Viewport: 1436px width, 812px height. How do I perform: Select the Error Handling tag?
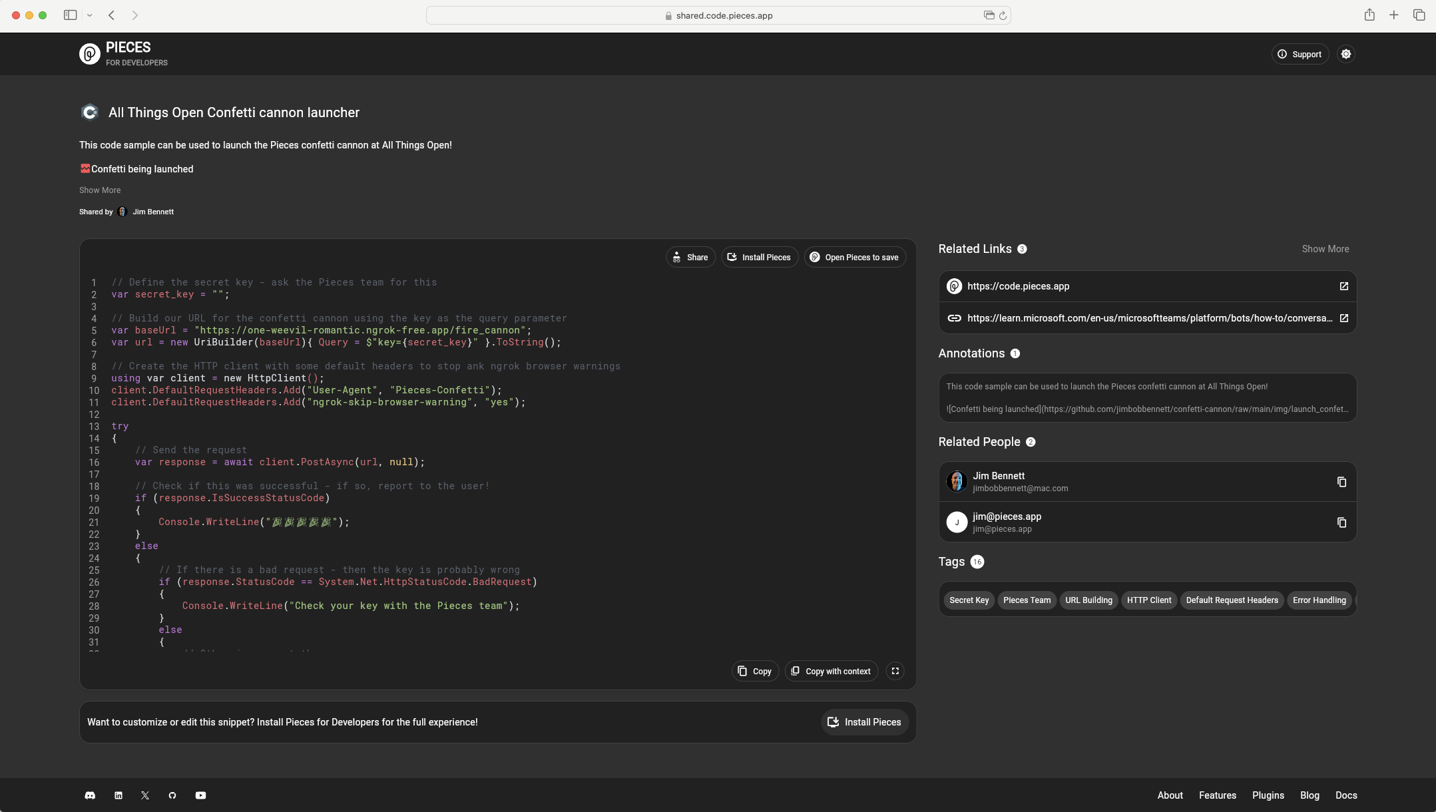[1319, 600]
